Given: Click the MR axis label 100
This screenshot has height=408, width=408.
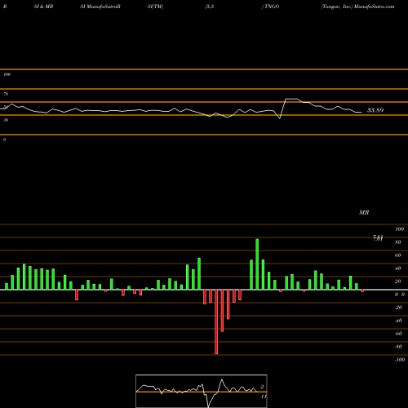Looking at the screenshot, I should (x=399, y=229).
